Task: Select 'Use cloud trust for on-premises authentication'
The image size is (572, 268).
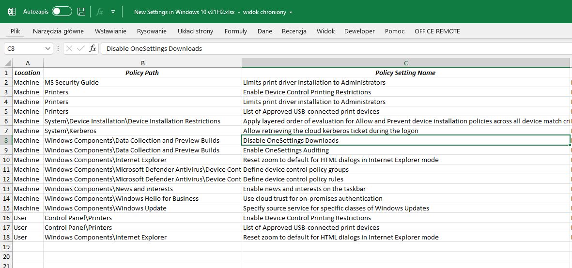Action: pos(406,198)
